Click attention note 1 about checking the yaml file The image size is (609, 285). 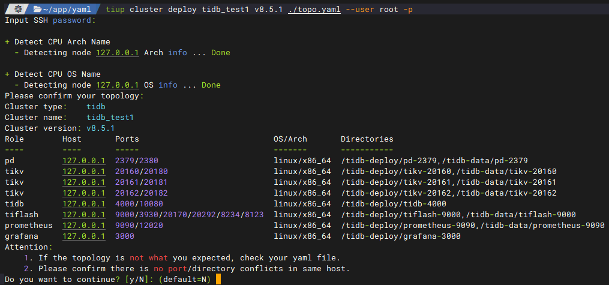(182, 258)
